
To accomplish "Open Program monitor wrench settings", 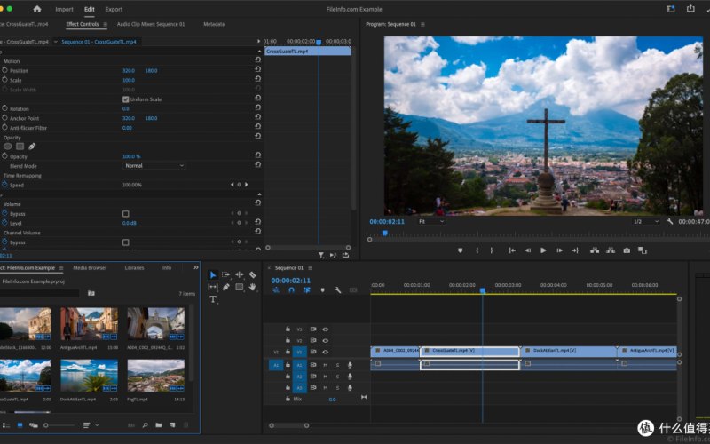I will (x=670, y=221).
